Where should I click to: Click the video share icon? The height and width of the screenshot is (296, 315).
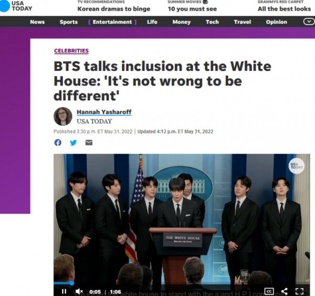(284, 291)
